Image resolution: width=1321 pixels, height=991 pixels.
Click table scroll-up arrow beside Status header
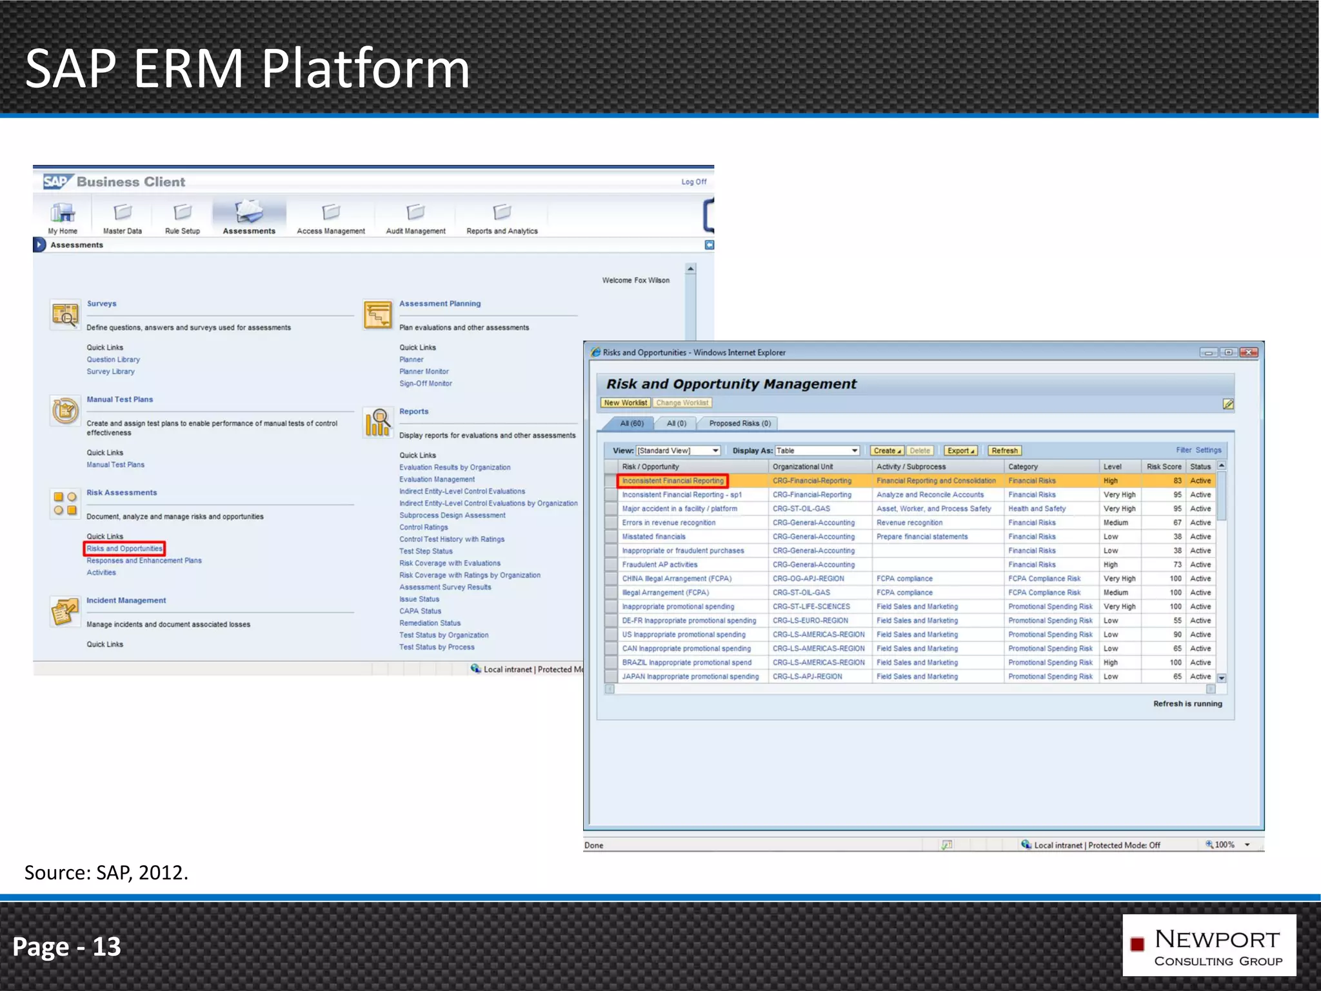click(x=1221, y=466)
